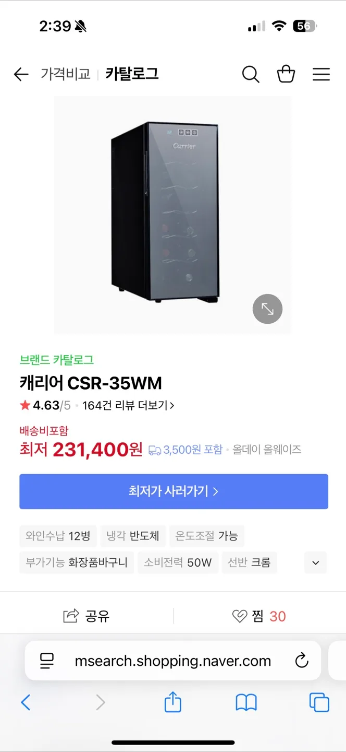Reload the page in Safari

(302, 661)
